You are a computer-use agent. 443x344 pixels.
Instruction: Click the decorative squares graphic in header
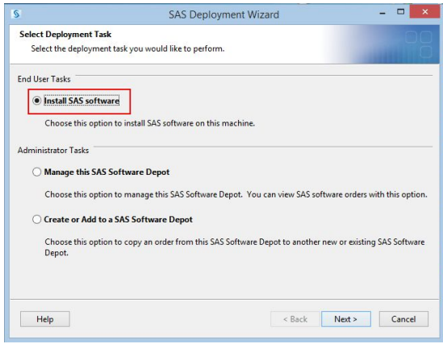(419, 44)
